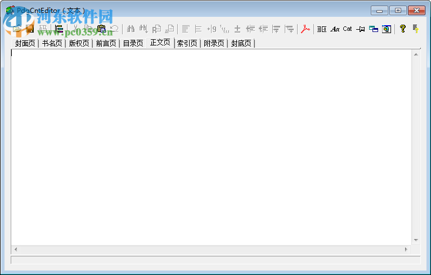Viewport: 431px width, 275px height.
Task: Click the grayed 码 encoding icon
Action: [43, 29]
